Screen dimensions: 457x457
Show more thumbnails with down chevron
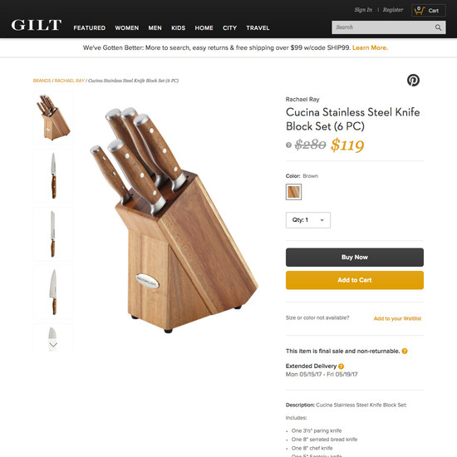tap(53, 345)
